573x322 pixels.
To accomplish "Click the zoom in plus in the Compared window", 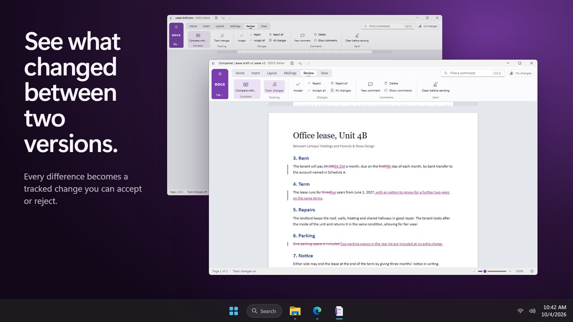I will (510, 271).
